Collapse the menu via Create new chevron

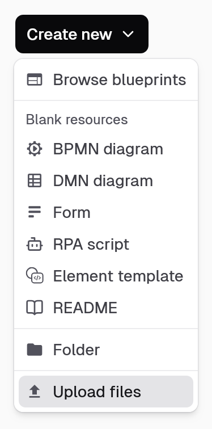(128, 34)
